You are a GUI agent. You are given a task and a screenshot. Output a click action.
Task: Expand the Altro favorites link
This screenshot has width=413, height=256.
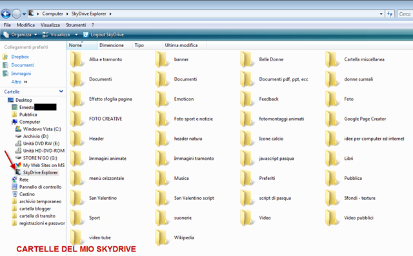click(19, 82)
